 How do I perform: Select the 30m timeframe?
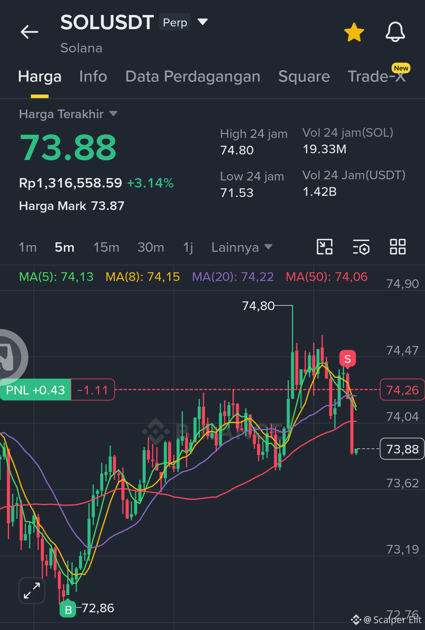pos(151,247)
